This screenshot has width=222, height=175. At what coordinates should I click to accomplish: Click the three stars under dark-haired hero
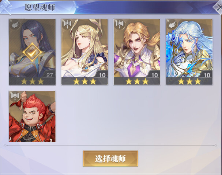tap(32, 81)
